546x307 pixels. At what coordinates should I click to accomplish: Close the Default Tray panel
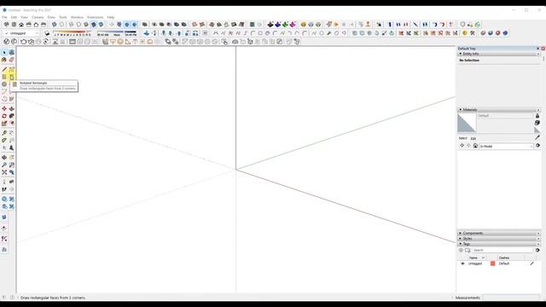tap(543, 49)
